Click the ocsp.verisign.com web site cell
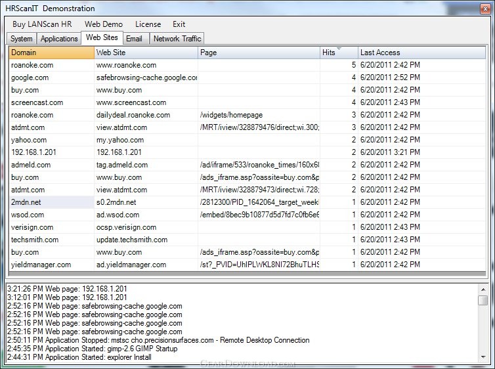 (x=146, y=227)
